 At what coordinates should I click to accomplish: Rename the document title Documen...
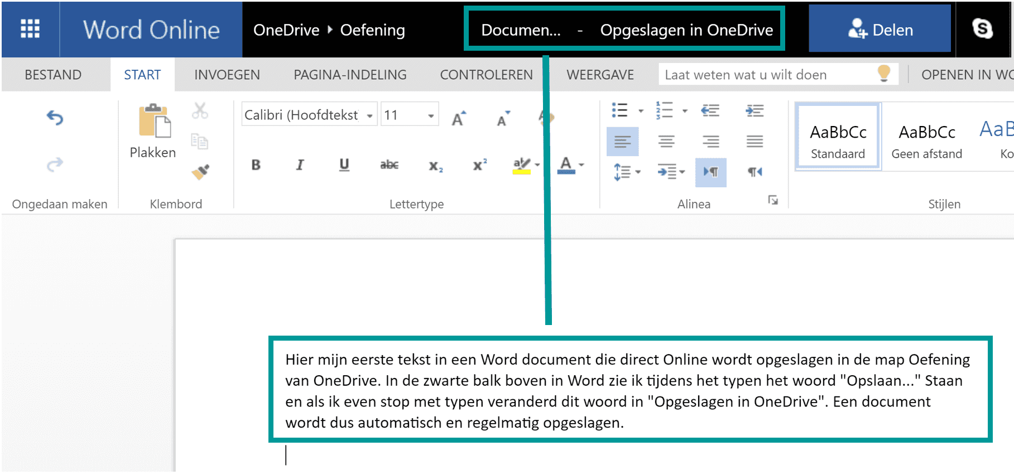[x=521, y=30]
